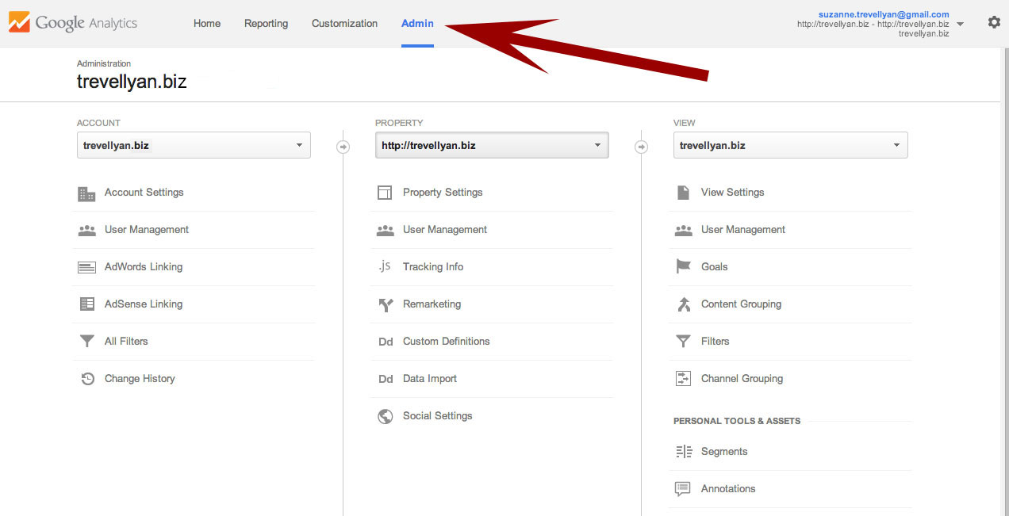Image resolution: width=1009 pixels, height=516 pixels.
Task: Click the Dd icon beside Data Import
Action: point(386,379)
